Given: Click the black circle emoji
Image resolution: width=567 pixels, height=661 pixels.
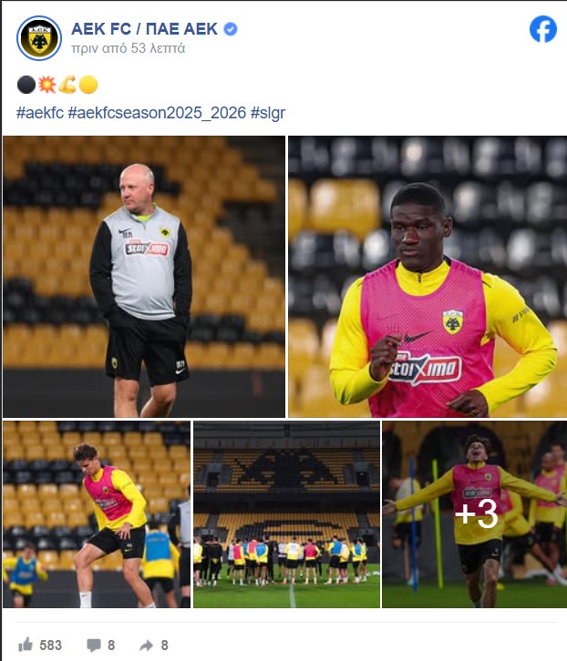Looking at the screenshot, I should (x=26, y=85).
